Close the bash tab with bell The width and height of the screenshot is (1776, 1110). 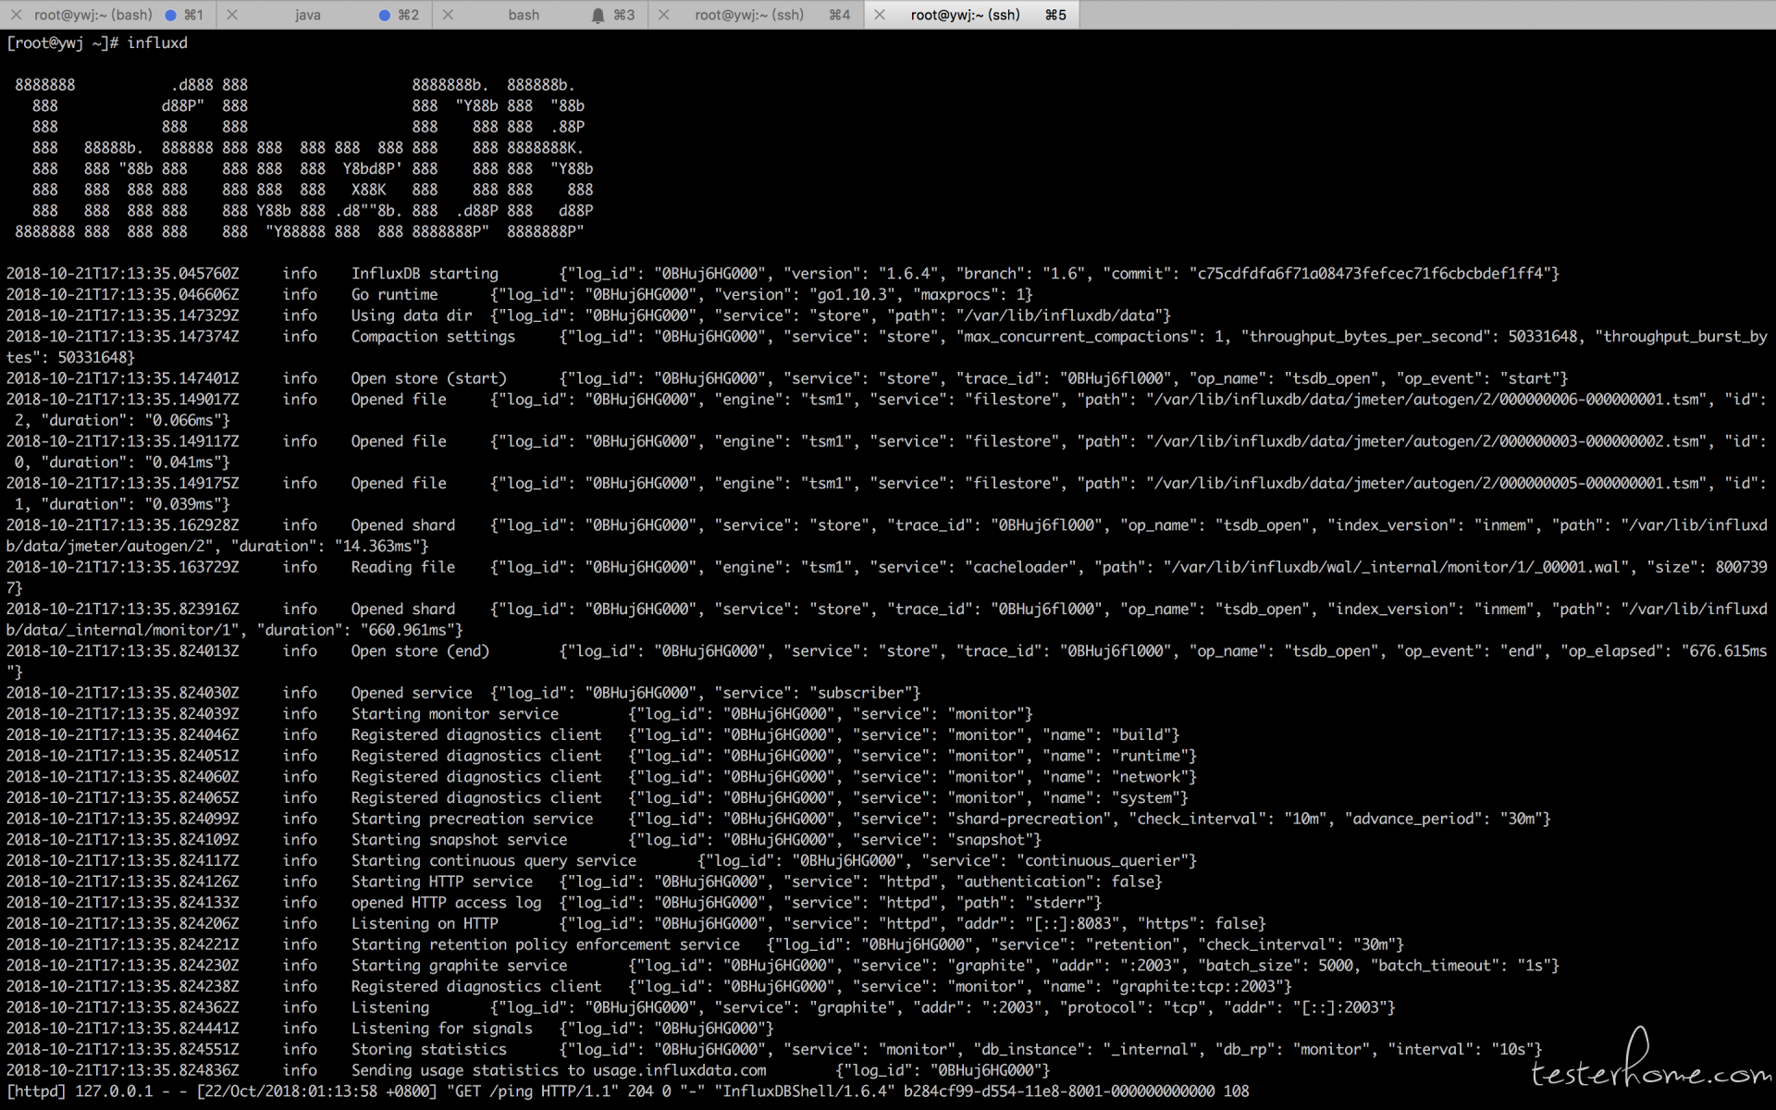pos(448,15)
